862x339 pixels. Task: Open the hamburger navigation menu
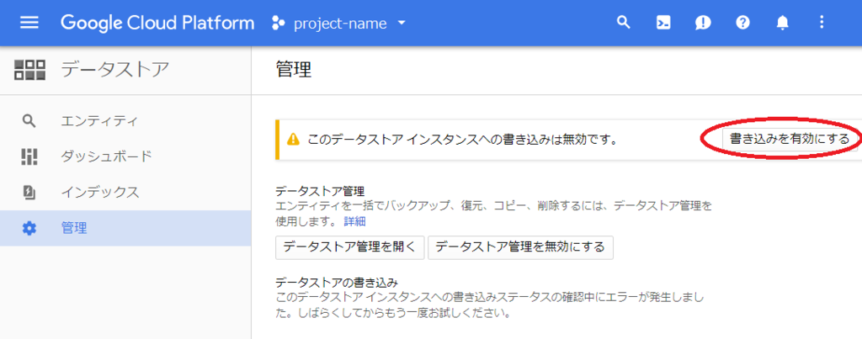click(x=29, y=23)
